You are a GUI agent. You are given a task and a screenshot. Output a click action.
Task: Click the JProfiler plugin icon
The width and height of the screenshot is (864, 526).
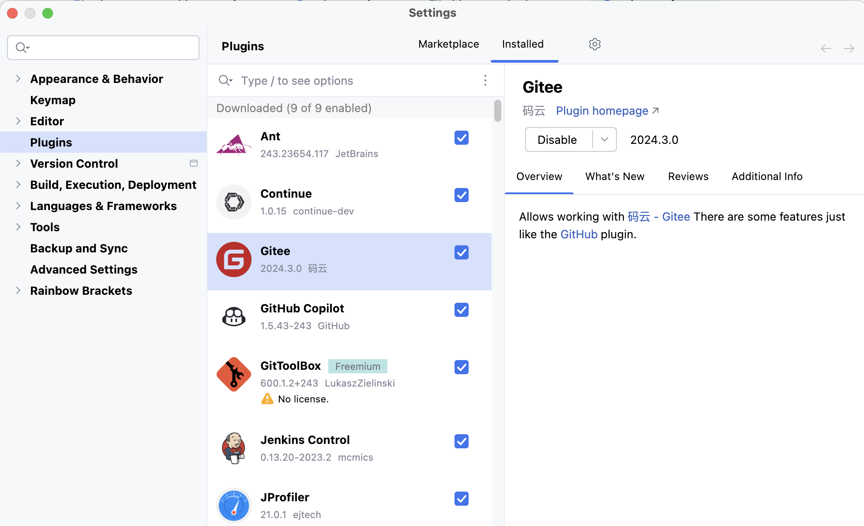point(234,506)
